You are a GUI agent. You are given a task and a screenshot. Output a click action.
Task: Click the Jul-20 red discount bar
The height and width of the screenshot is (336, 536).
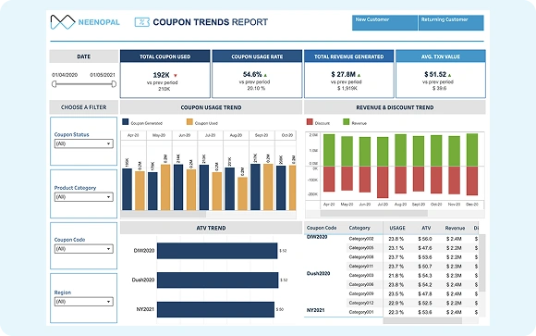point(383,182)
